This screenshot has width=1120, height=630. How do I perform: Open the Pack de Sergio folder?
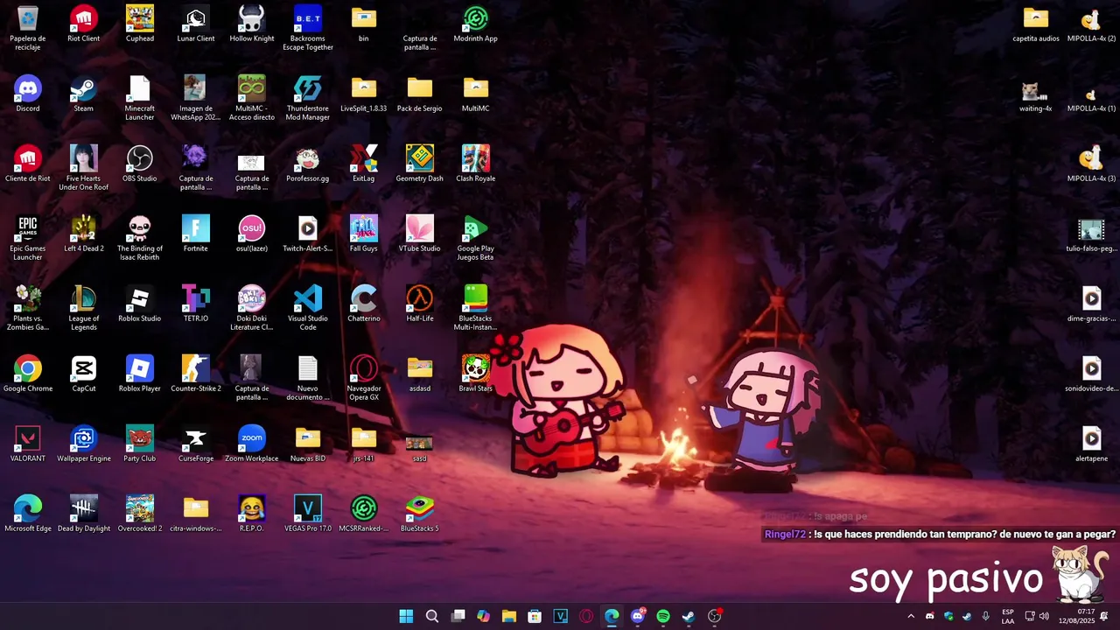[420, 94]
